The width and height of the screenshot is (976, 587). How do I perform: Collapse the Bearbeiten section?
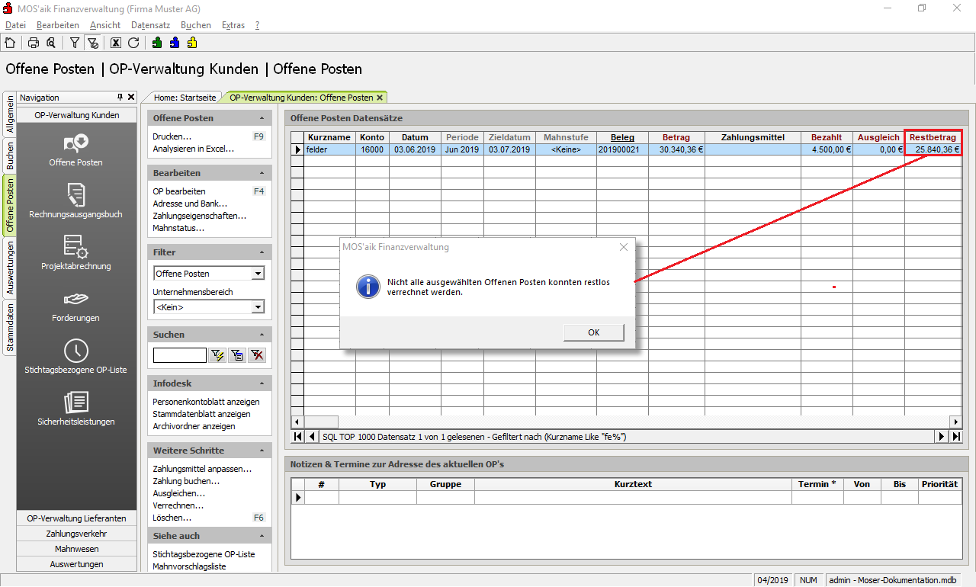coord(262,173)
